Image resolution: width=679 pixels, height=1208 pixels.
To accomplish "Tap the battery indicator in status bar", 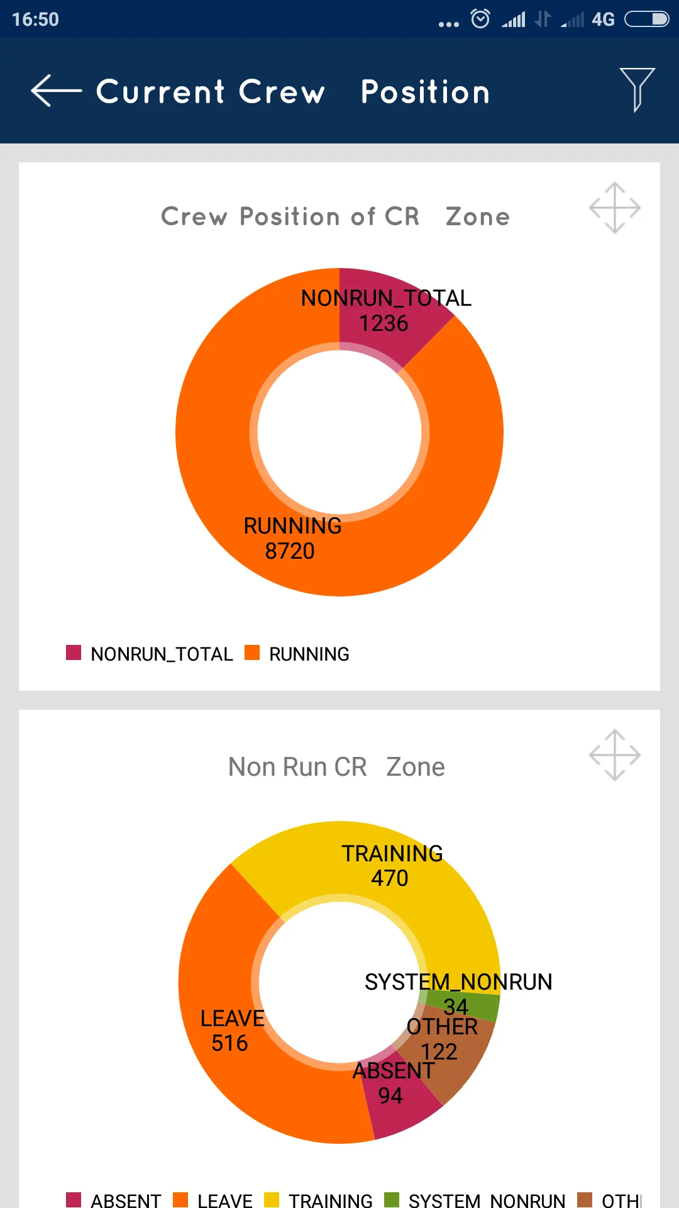I will click(646, 19).
